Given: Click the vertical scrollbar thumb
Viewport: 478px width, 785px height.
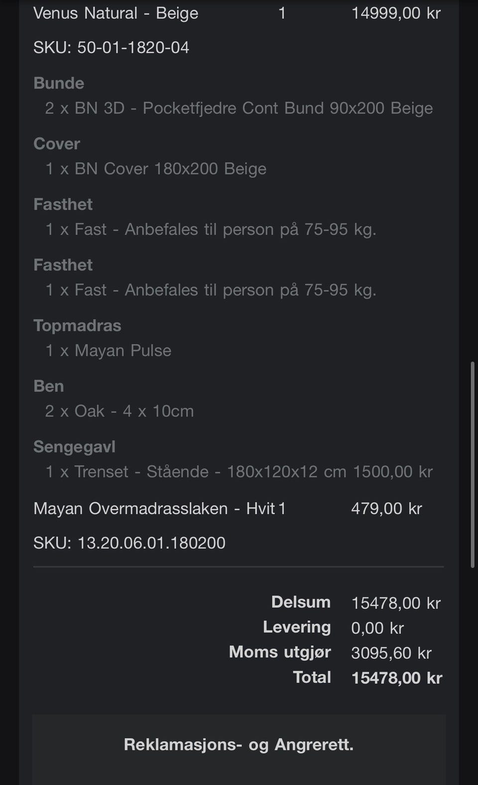Looking at the screenshot, I should click(x=472, y=464).
